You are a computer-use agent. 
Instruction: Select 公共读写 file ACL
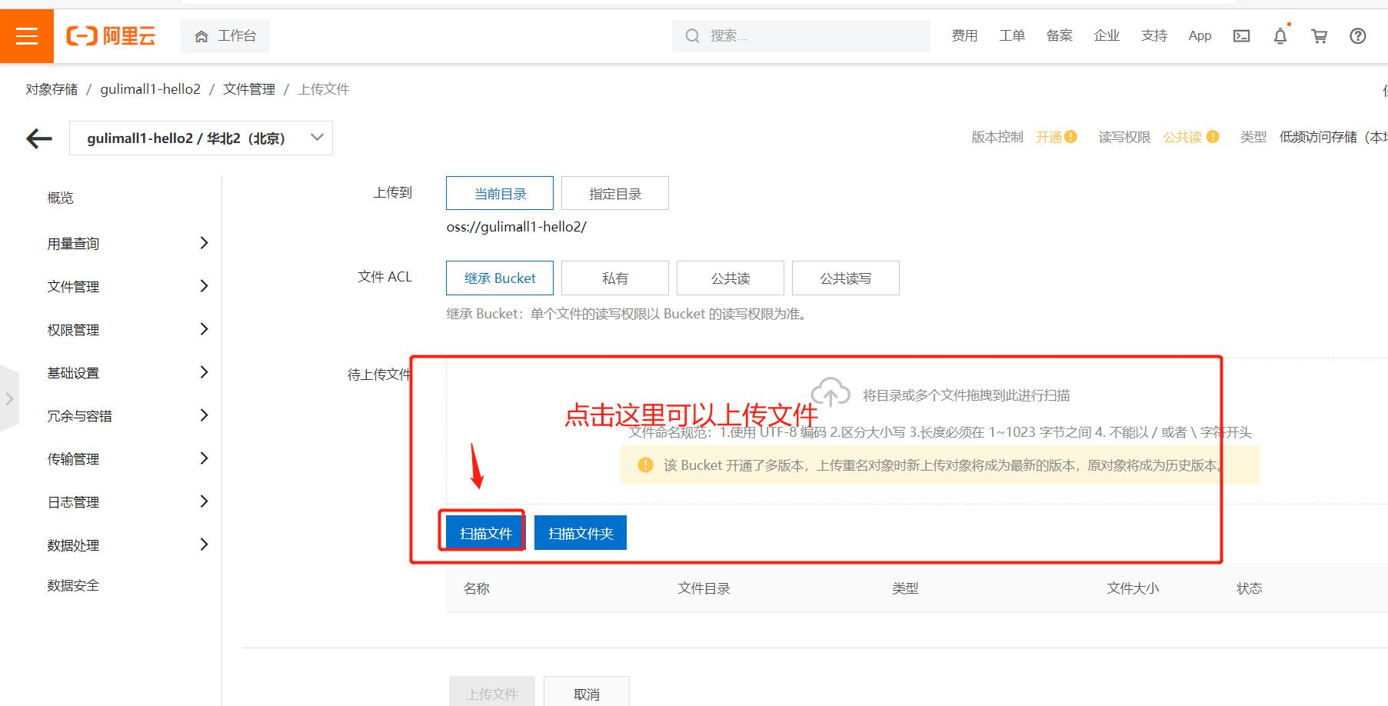coord(846,278)
